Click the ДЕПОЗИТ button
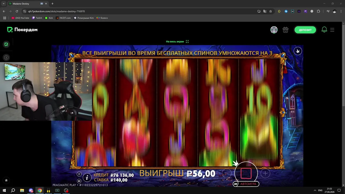This screenshot has height=194, width=345. (x=305, y=30)
